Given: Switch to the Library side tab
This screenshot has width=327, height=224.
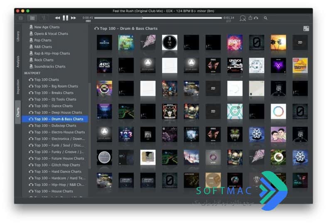Looking at the screenshot, I should tap(18, 36).
